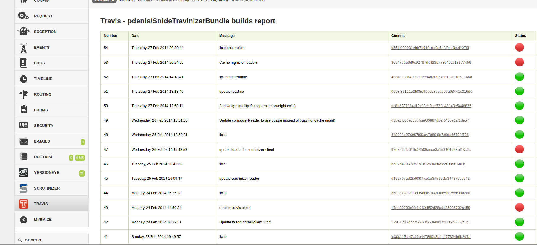537x245 pixels.
Task: Click the Minimize arrow icon
Action: coord(24,220)
